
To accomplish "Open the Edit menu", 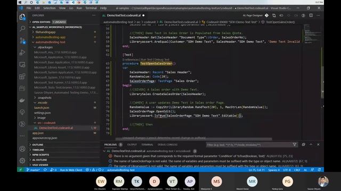I will 37,8.
